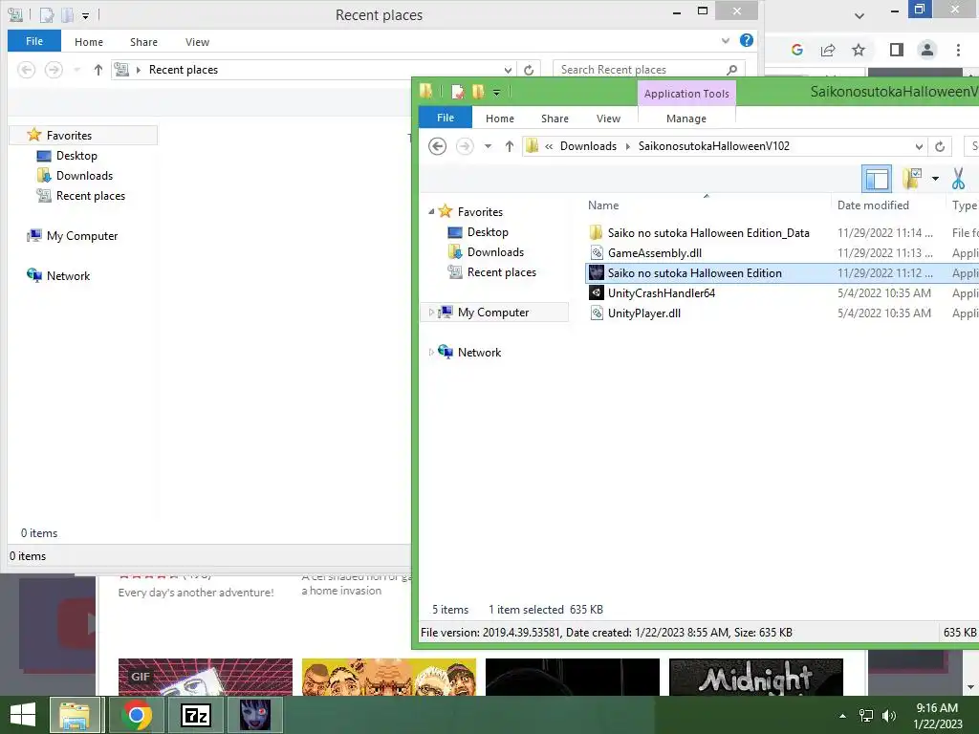Open Quick Access Toolbar dropdown in Saikonosutoka titlebar
979x734 pixels.
coord(496,93)
